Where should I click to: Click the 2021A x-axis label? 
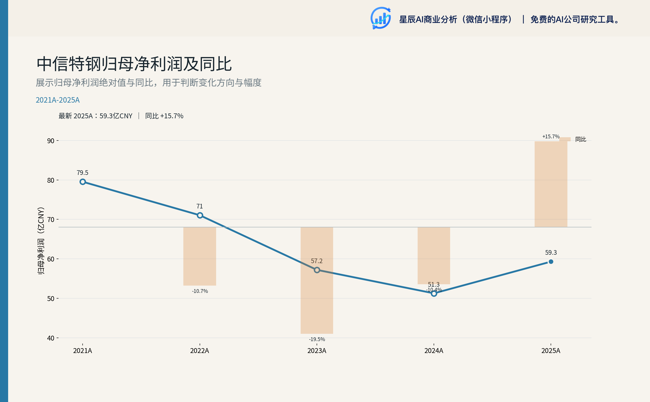click(83, 351)
